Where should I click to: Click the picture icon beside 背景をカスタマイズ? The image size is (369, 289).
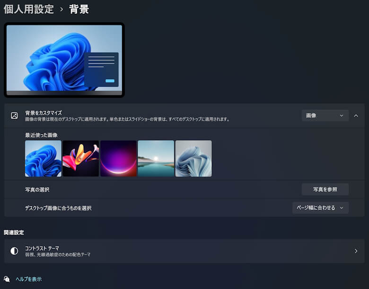click(x=14, y=116)
